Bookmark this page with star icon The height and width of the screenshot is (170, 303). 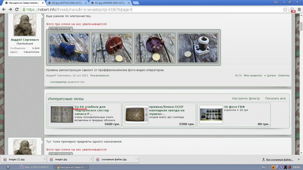[x=285, y=9]
